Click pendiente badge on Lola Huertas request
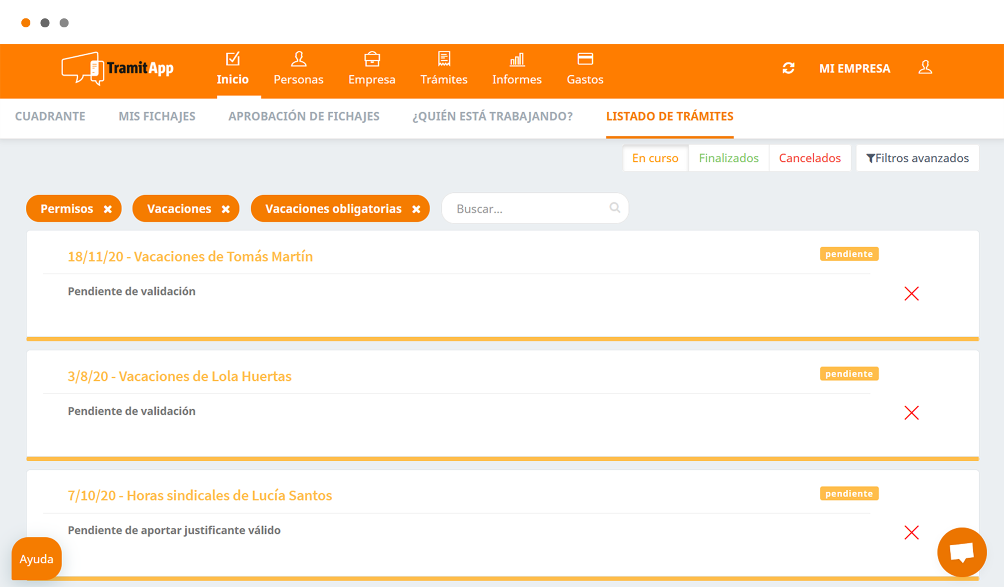The image size is (1004, 587). (849, 373)
